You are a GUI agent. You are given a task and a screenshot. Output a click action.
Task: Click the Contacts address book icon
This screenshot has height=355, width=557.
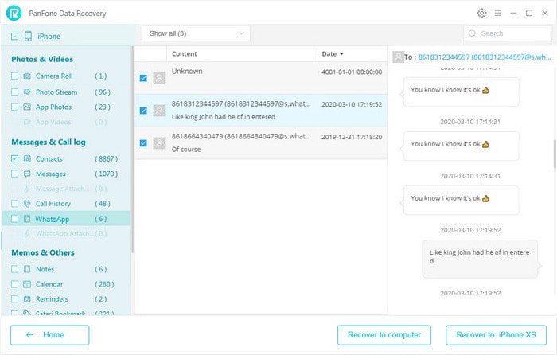pos(27,159)
